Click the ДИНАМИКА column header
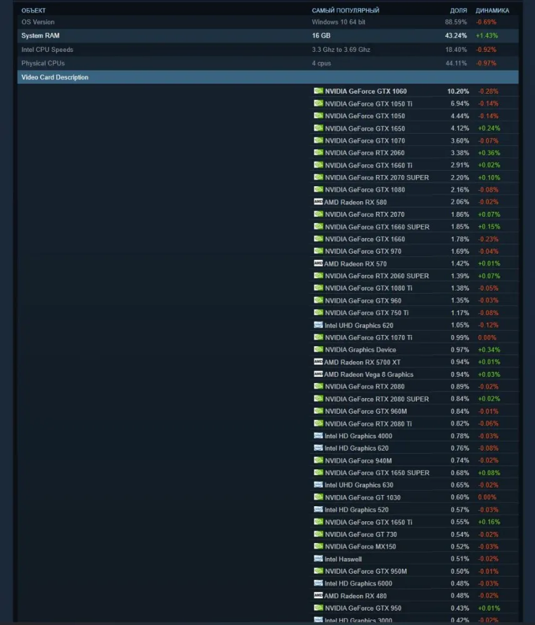Viewport: 535px width, 625px height. click(x=492, y=11)
